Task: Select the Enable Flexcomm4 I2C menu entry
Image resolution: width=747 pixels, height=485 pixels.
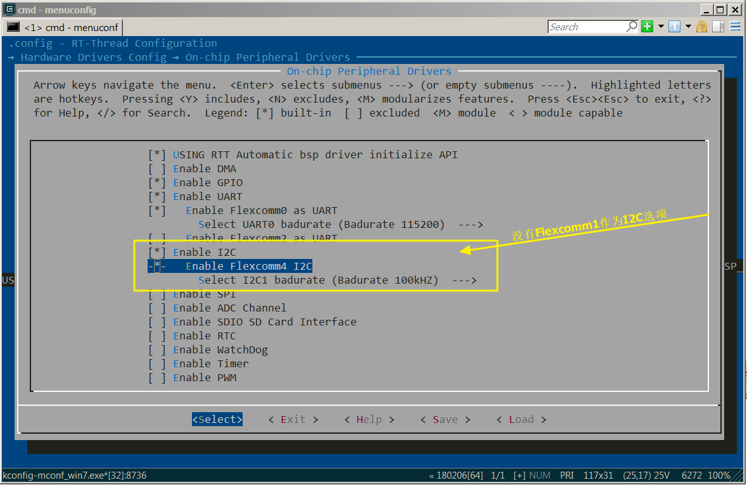Action: click(x=248, y=267)
